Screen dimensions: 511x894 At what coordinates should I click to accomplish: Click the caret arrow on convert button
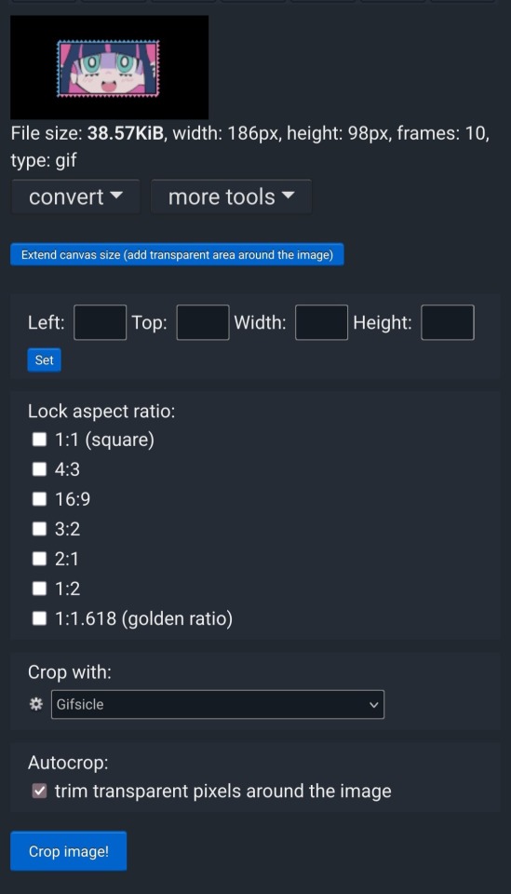115,195
